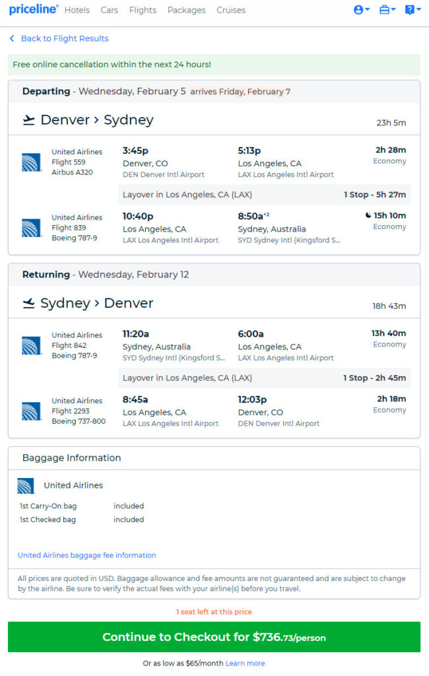Click United logo beside Flight 839
429x676 pixels.
(31, 228)
